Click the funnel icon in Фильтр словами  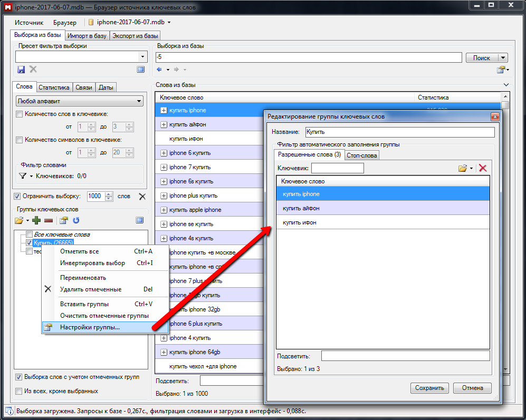[22, 176]
